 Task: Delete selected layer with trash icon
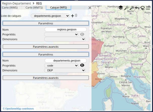76,16
